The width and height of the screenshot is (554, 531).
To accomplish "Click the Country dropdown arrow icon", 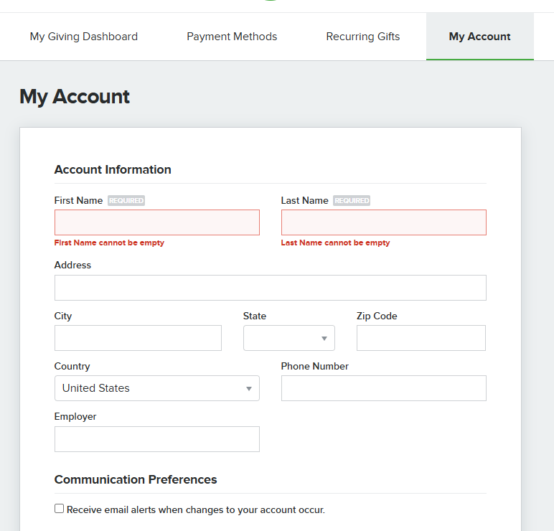I will click(249, 389).
